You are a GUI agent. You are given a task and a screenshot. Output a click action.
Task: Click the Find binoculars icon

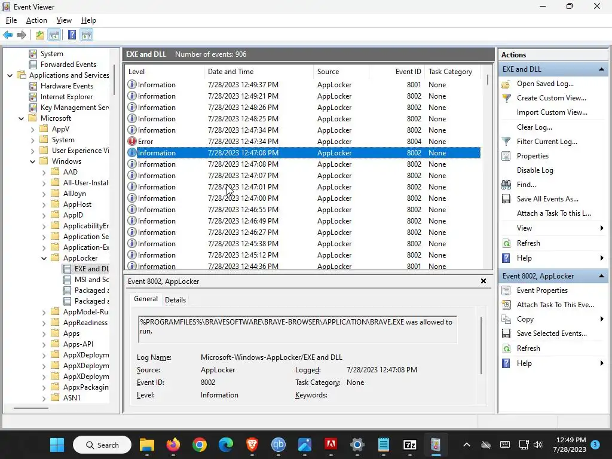pos(506,185)
